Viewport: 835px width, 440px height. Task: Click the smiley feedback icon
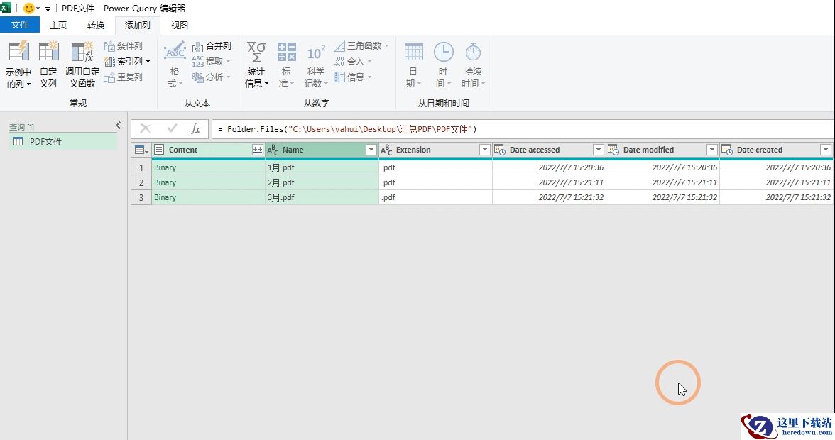click(28, 8)
